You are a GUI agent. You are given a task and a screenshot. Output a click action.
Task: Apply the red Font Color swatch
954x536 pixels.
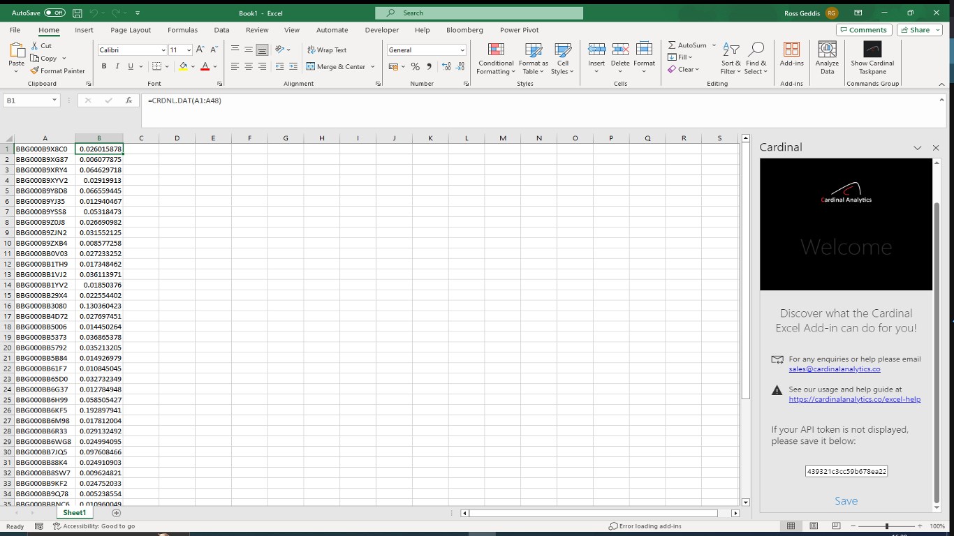click(x=205, y=66)
